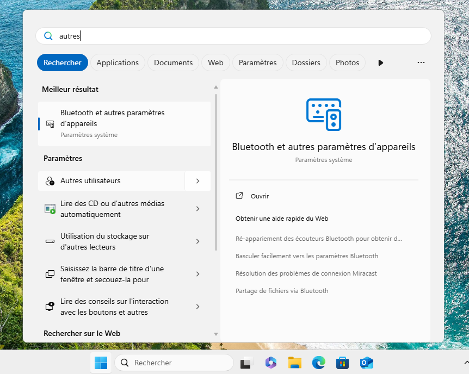Click the magnifier icon in search box
The image size is (469, 374).
tap(48, 36)
